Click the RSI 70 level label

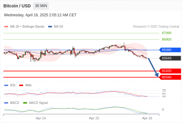point(164,90)
